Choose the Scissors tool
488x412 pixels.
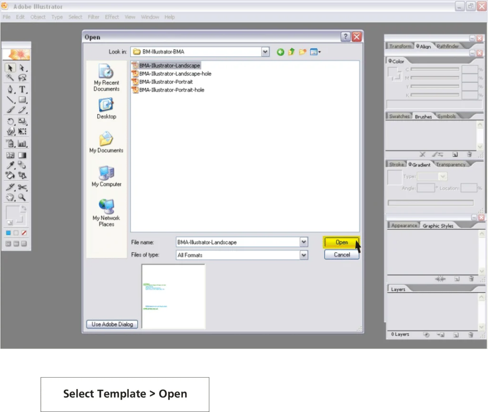pos(22,187)
